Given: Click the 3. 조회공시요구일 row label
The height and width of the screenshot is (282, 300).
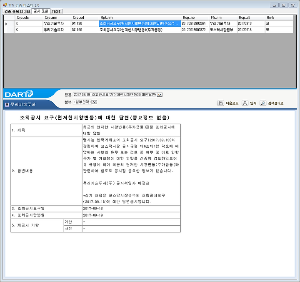Looking at the screenshot, I should click(x=28, y=209).
